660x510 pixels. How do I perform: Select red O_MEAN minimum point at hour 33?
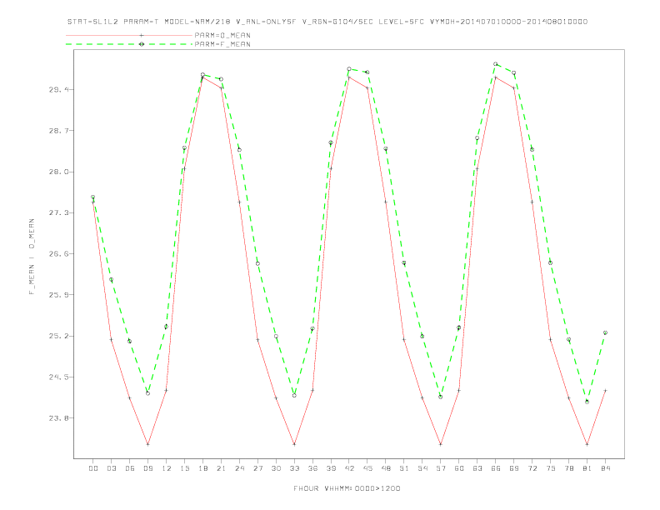click(294, 444)
